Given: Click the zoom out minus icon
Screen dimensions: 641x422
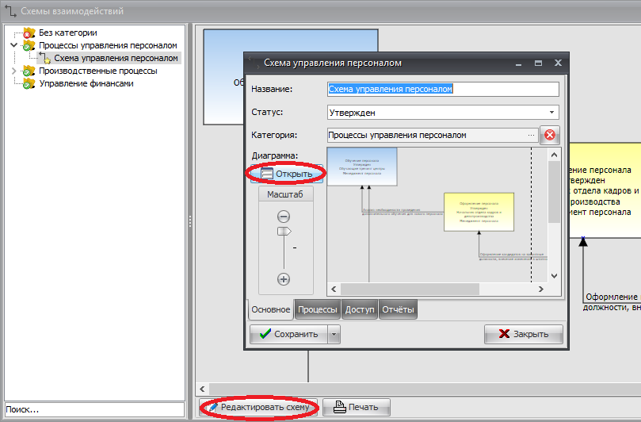Looking at the screenshot, I should point(284,217).
